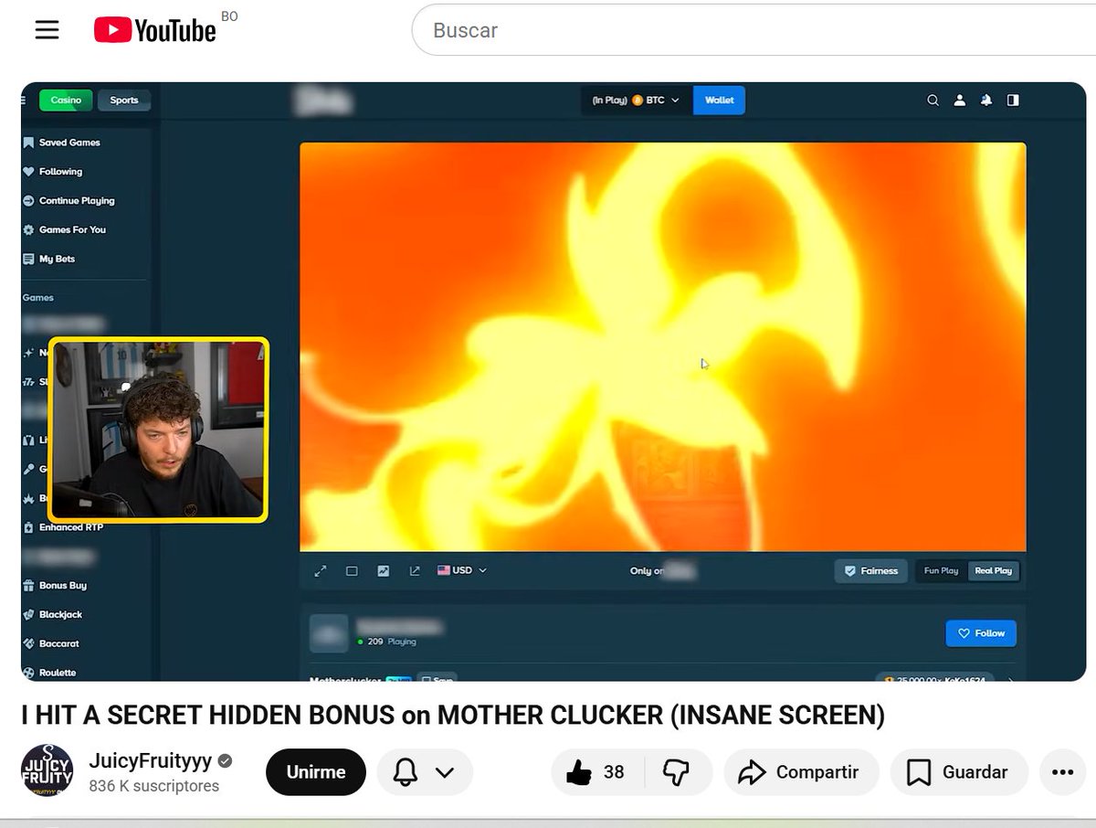Click the Roulette icon in sidebar

[x=29, y=674]
